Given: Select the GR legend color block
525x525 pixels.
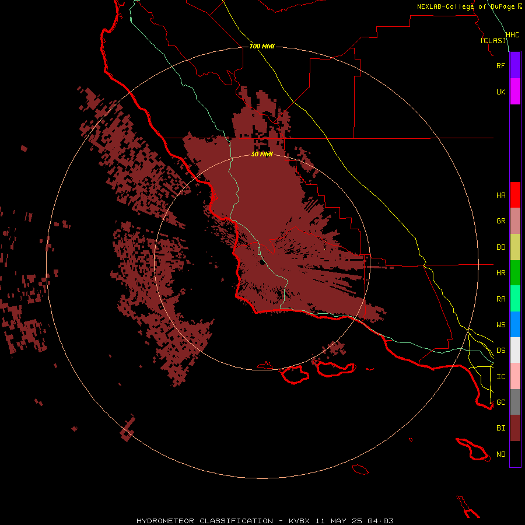Looking at the screenshot, I should tap(515, 221).
